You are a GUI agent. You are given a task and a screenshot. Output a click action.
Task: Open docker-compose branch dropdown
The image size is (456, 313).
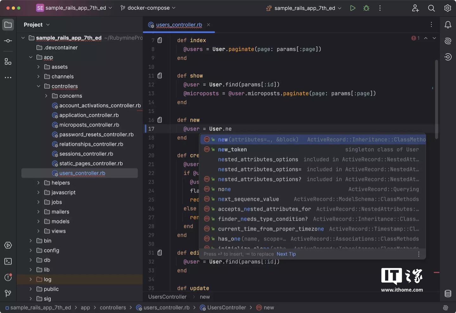[x=148, y=8]
